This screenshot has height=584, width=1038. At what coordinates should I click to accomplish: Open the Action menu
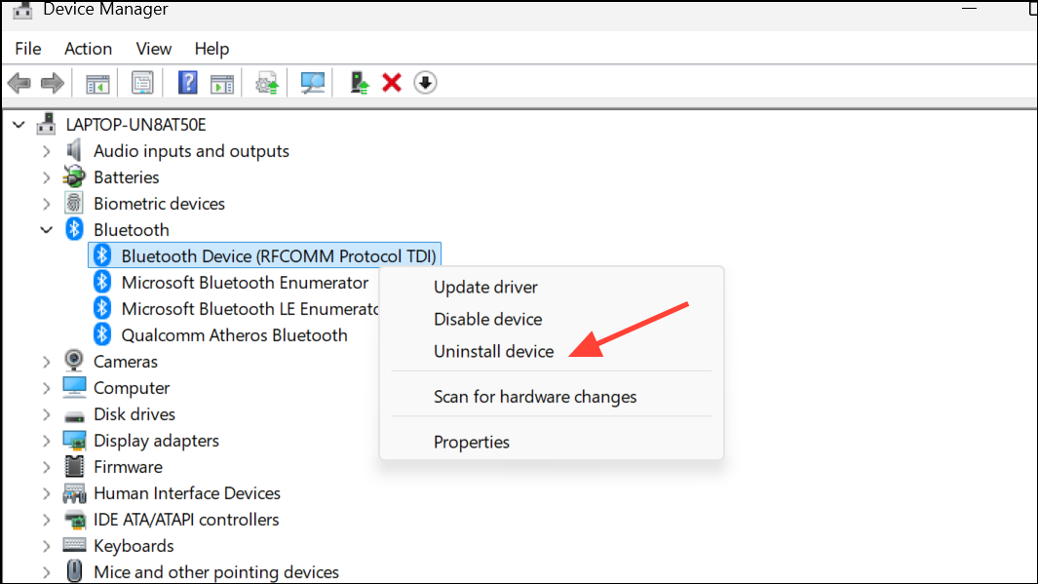[x=88, y=49]
